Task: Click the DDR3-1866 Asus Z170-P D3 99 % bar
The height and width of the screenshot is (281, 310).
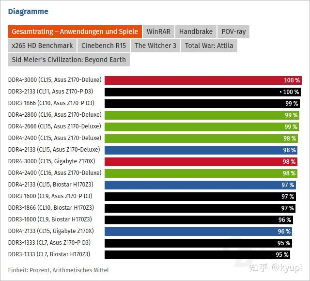Action: click(x=202, y=104)
